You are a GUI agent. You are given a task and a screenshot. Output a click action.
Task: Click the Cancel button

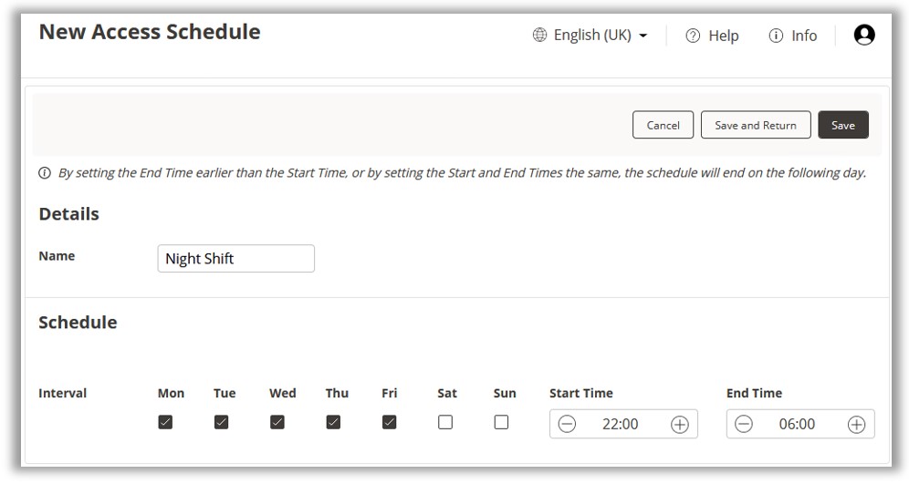coord(663,125)
